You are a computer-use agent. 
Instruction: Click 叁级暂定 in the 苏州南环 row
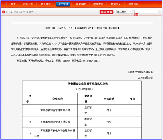tap(88, 122)
